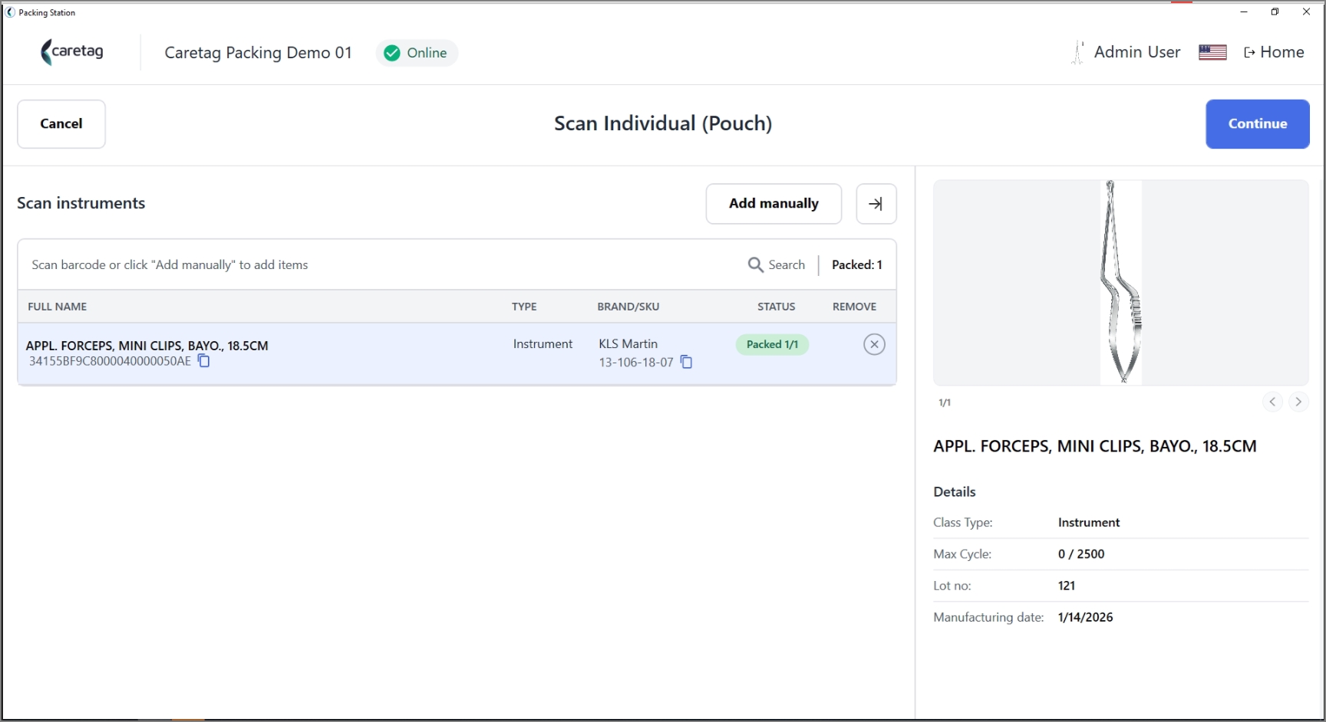
Task: Click the Lot no value 121
Action: pos(1067,586)
